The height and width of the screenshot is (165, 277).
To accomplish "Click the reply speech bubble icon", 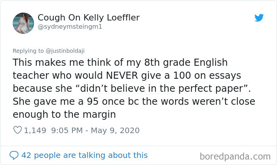I will [15, 155].
